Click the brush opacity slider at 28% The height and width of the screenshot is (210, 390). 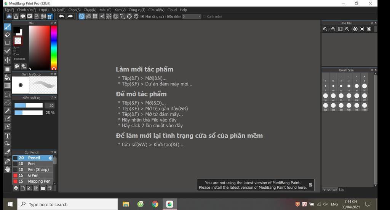[x=29, y=112]
